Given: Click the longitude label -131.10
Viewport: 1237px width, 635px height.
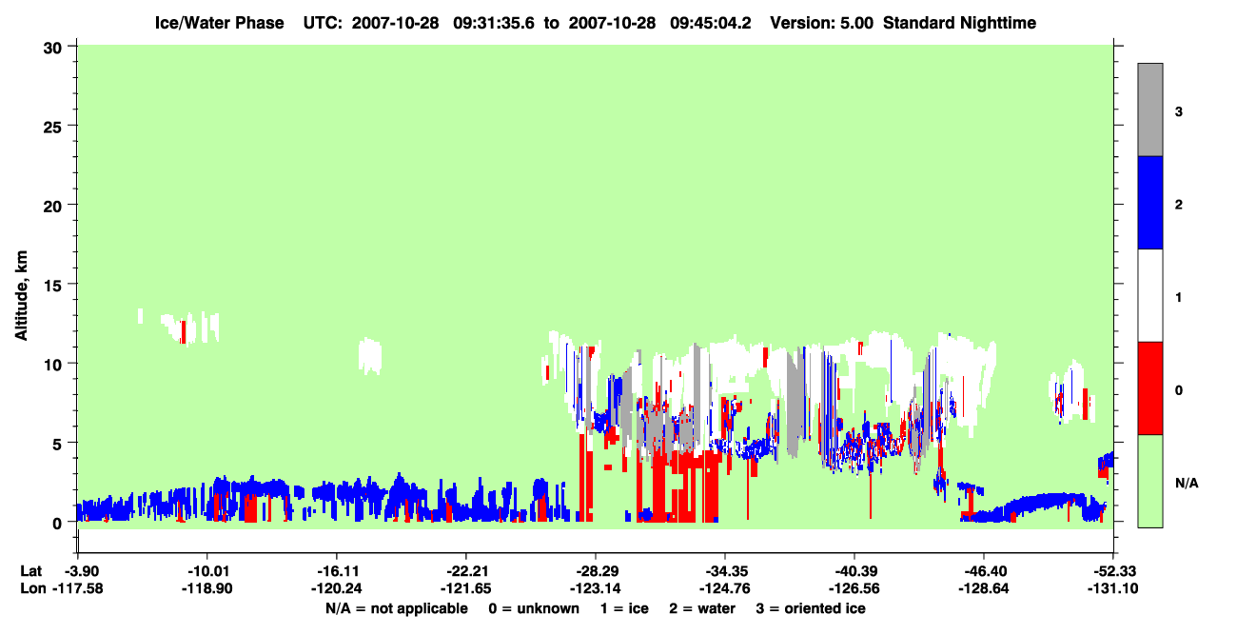Looking at the screenshot, I should pyautogui.click(x=1112, y=588).
